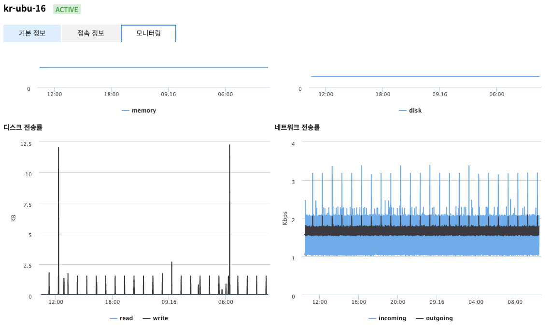Click the 2.5 axis label in disk chart

[x=28, y=266]
